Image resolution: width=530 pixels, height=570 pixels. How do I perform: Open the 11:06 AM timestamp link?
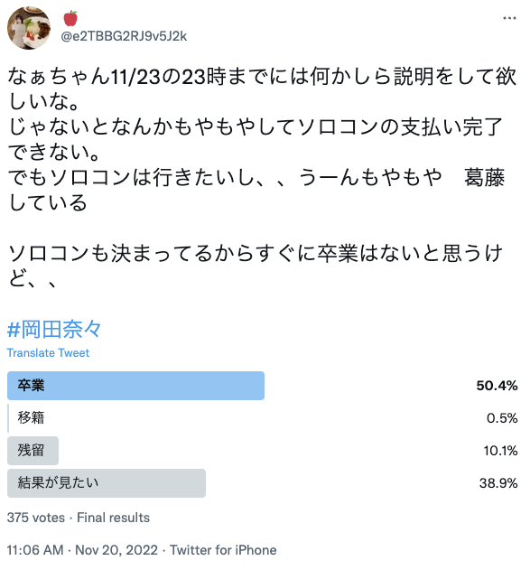[x=35, y=549]
